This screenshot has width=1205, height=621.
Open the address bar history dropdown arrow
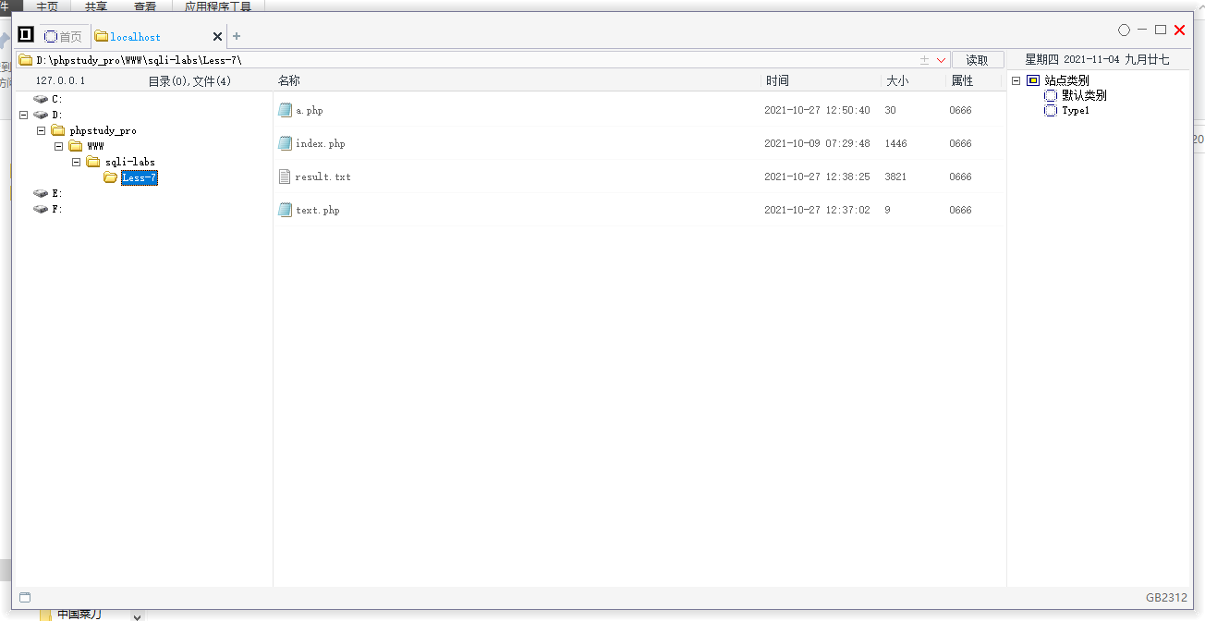click(942, 60)
